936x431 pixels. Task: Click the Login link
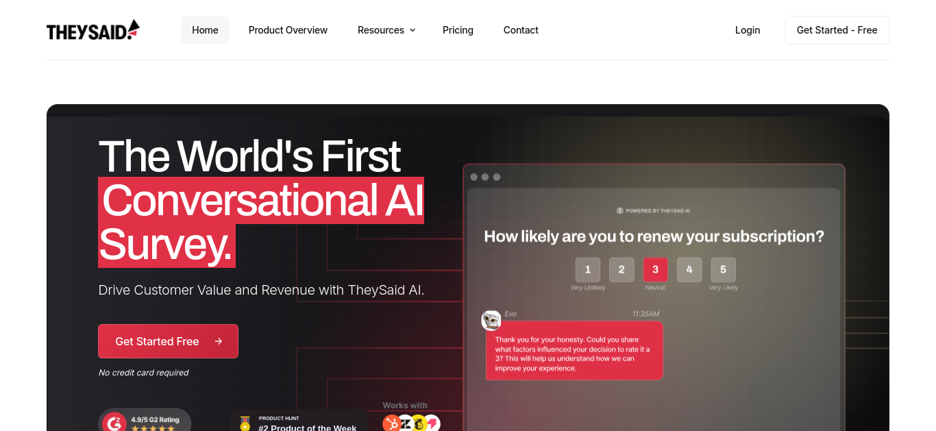(x=748, y=30)
